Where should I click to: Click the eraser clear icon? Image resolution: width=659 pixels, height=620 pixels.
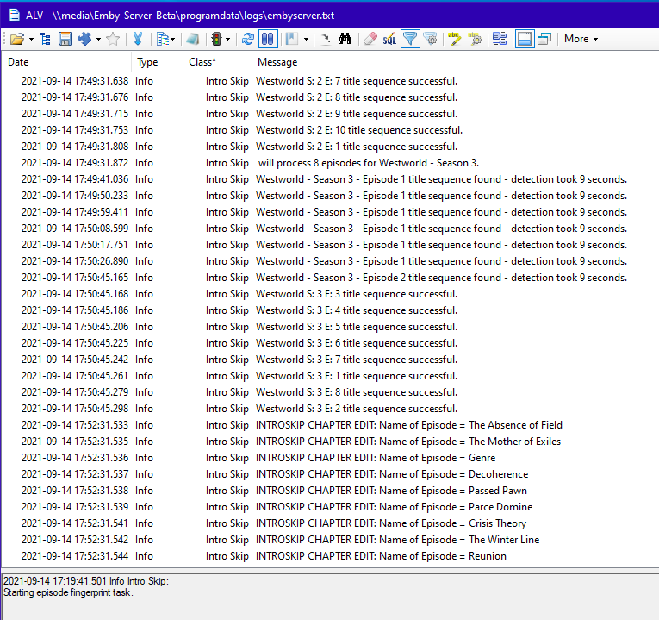tap(370, 39)
